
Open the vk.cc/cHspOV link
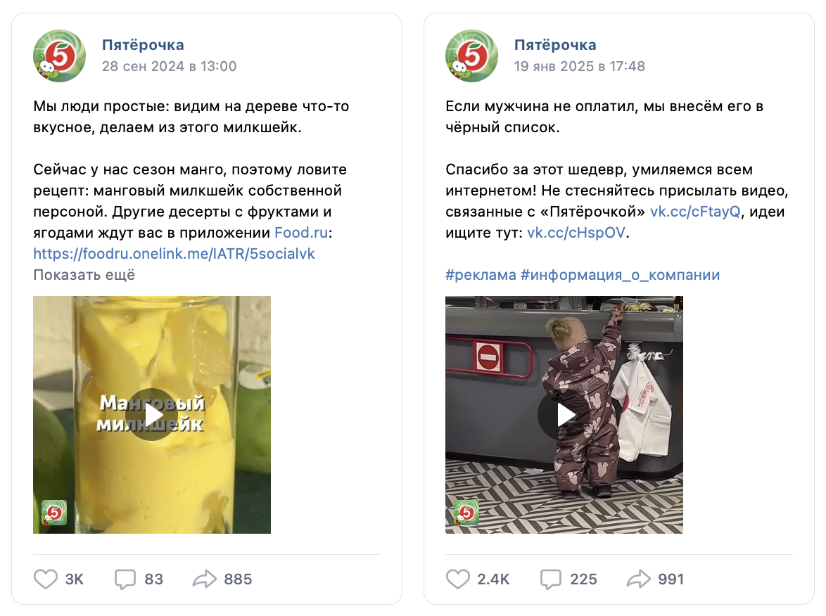tap(576, 233)
